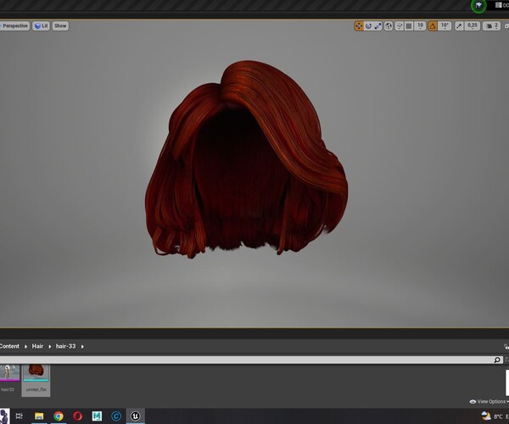
Task: Toggle rotation snapping orange triangle
Action: 433,26
